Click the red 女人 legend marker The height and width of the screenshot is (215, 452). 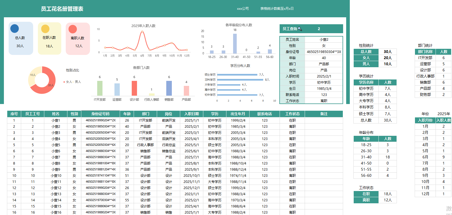pos(64,82)
